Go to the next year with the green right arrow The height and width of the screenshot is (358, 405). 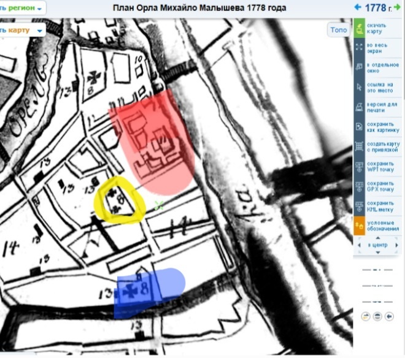click(x=397, y=7)
